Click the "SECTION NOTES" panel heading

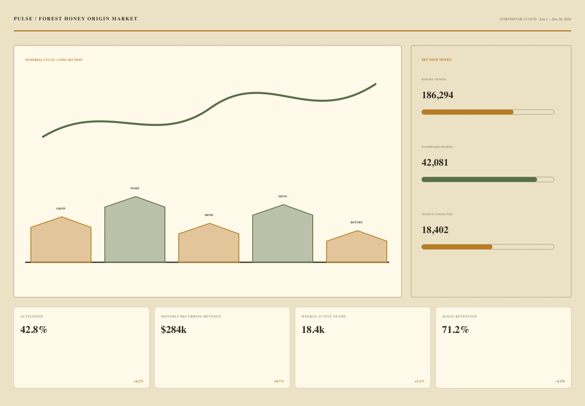coord(436,60)
